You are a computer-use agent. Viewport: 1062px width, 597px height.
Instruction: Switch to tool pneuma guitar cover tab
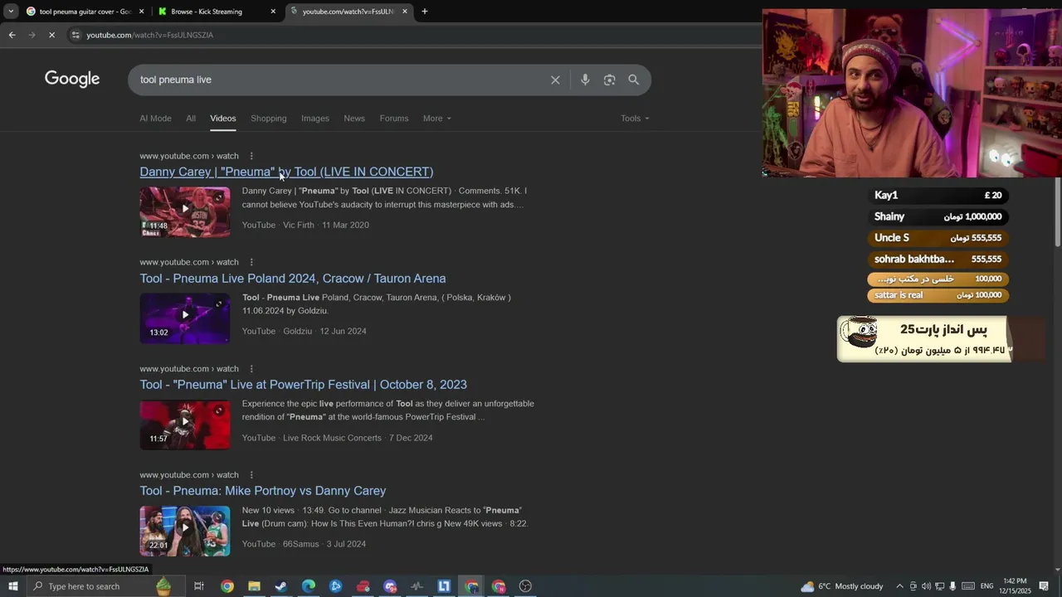pyautogui.click(x=84, y=12)
